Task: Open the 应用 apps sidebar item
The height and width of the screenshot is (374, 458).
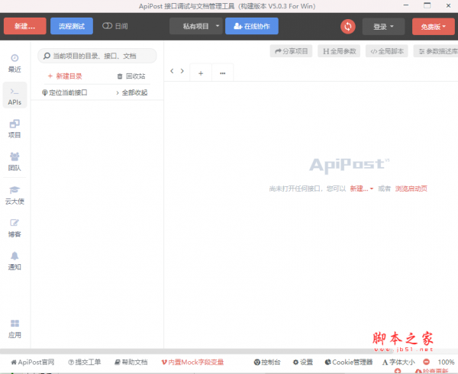Action: coord(15,329)
